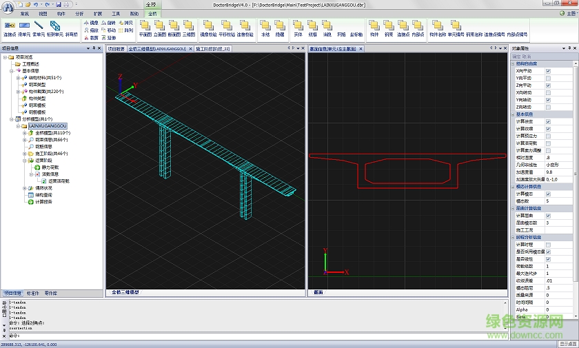Expand the 全桥模型(共110个) tree node
Viewport: 579px width, 348px height.
coord(24,133)
